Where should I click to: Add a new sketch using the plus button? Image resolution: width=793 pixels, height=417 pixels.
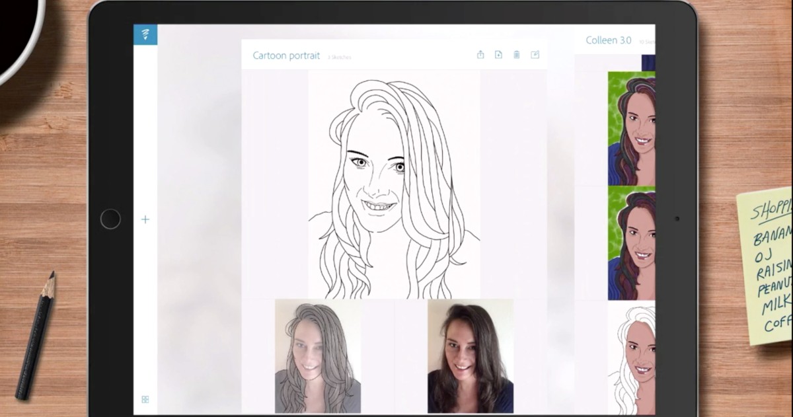coord(145,219)
